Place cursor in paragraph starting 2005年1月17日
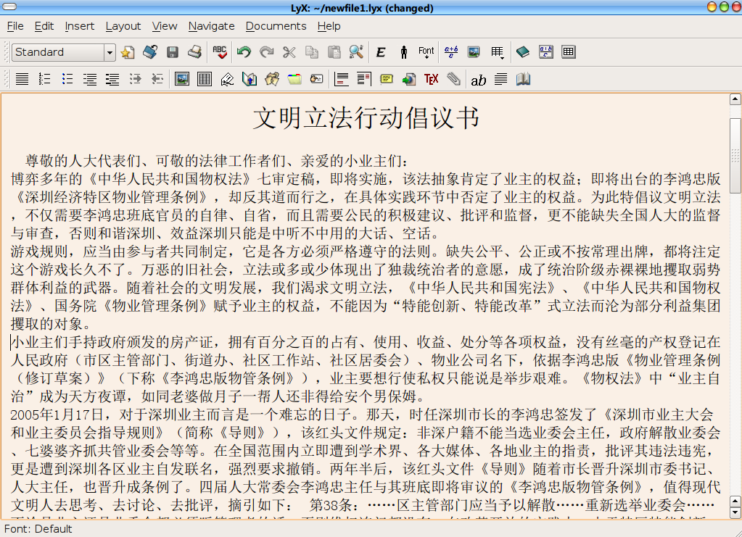 366,460
